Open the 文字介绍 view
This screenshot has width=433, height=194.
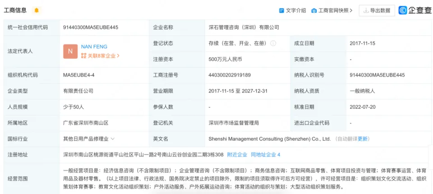295,10
